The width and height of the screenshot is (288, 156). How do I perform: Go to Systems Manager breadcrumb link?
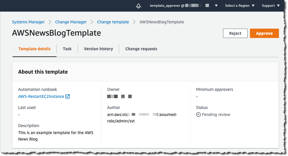[28, 22]
